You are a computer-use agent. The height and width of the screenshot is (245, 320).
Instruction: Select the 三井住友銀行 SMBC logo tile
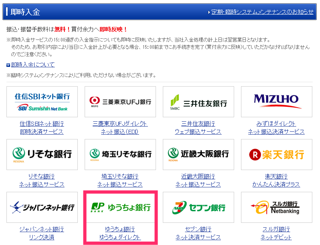pos(198,102)
